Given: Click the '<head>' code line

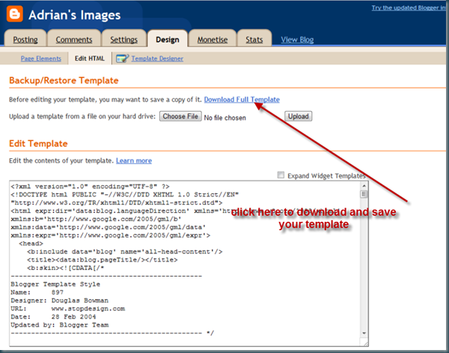Looking at the screenshot, I should [x=31, y=244].
